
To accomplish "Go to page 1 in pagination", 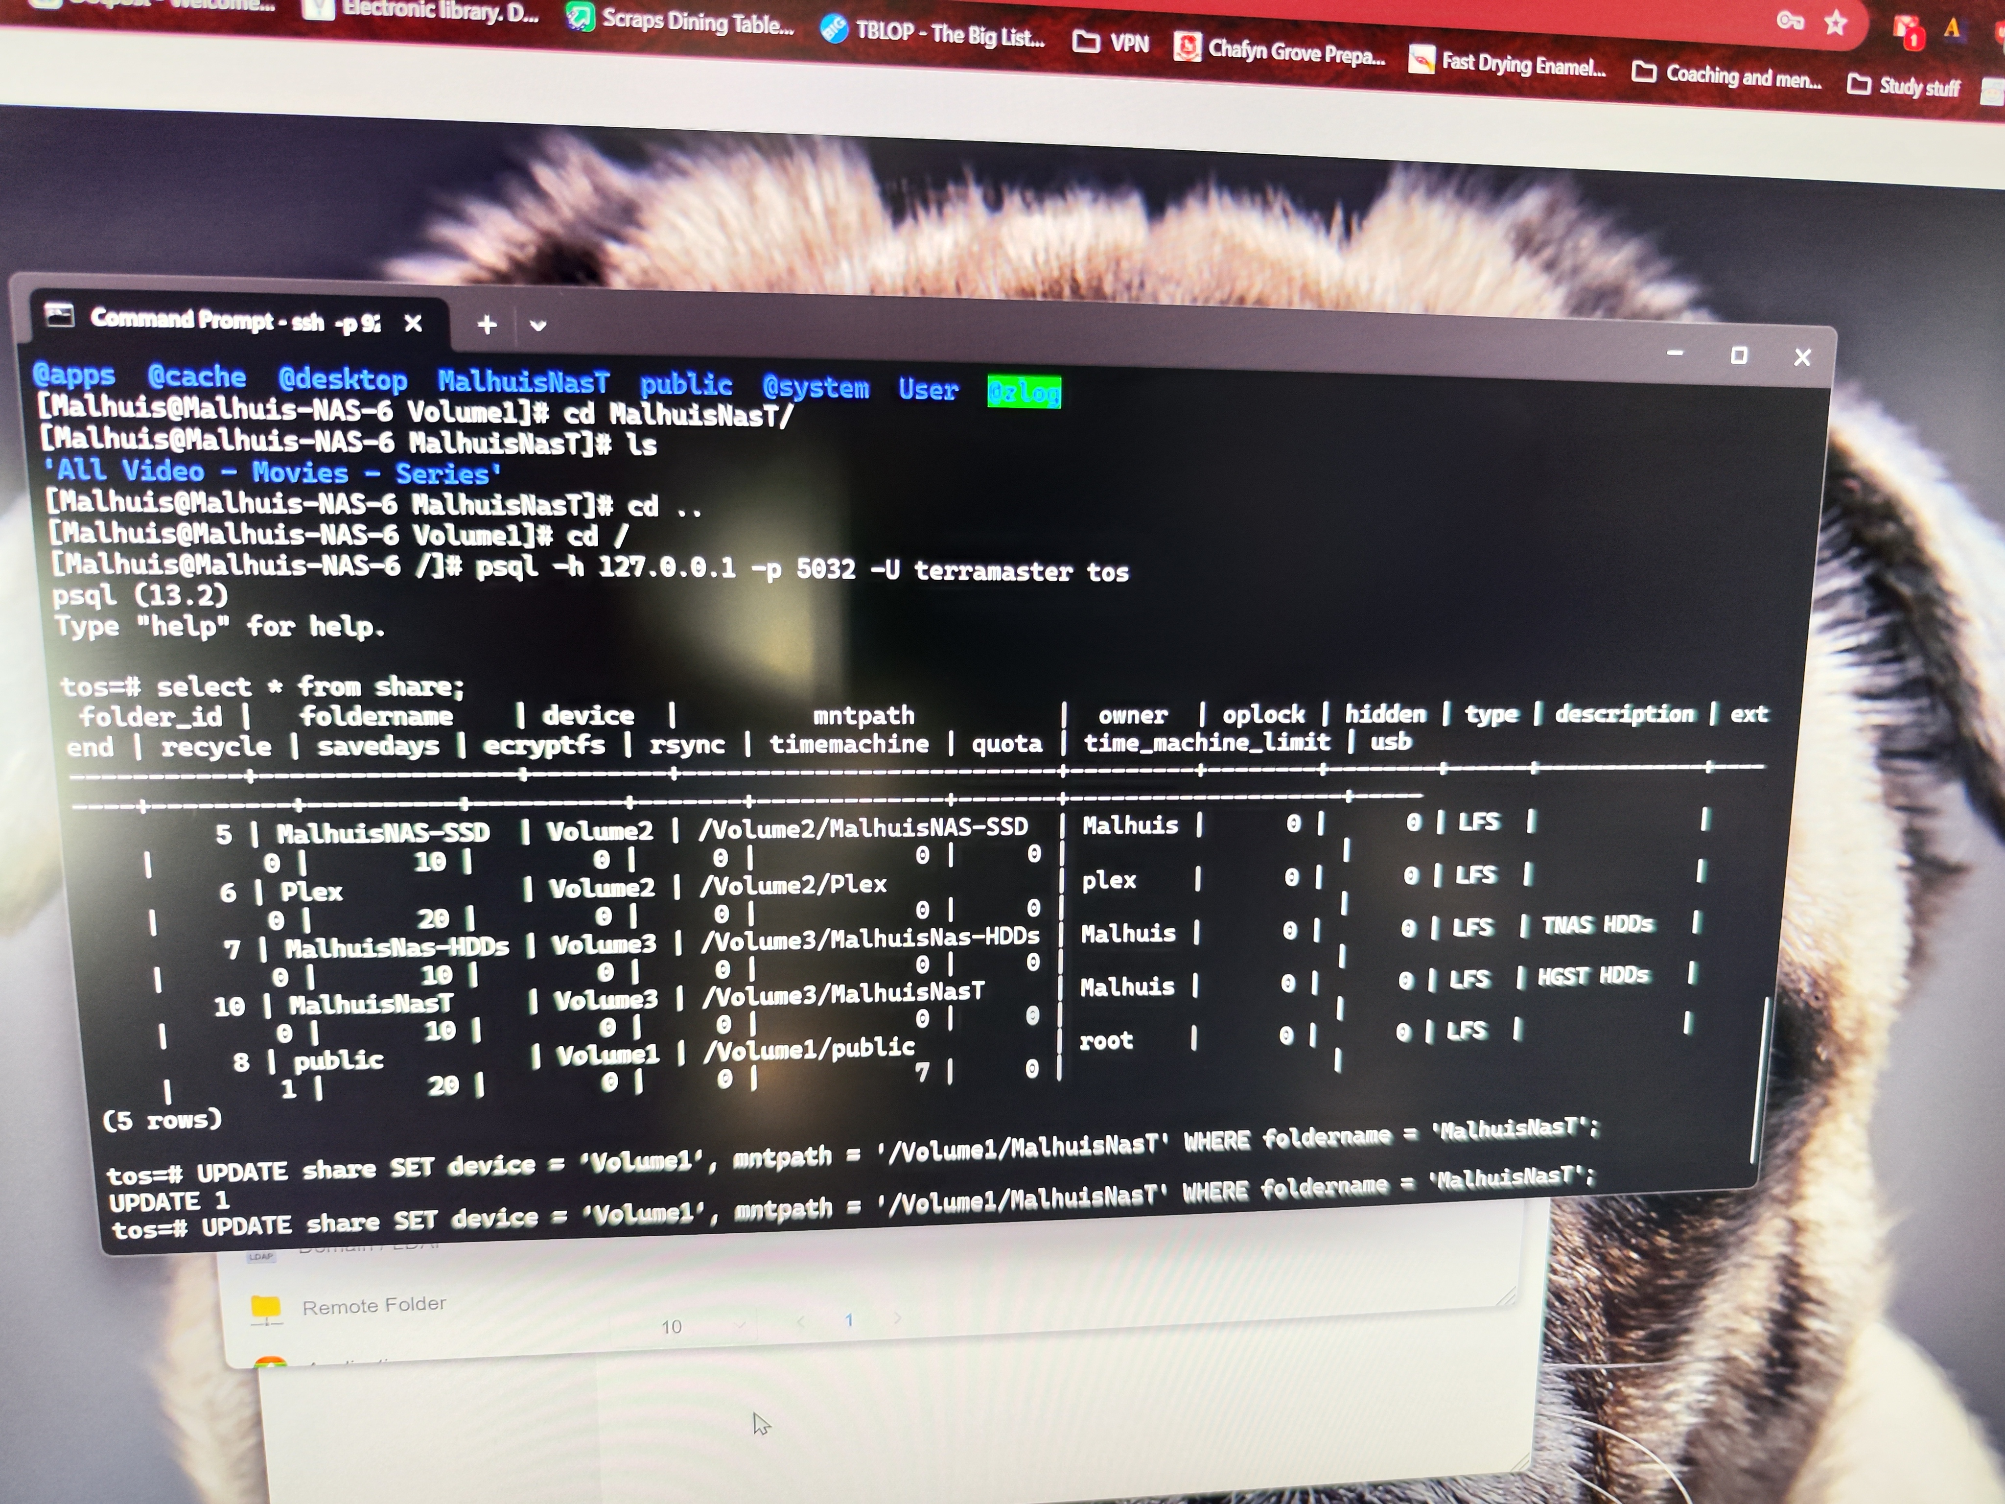I will click(x=848, y=1320).
